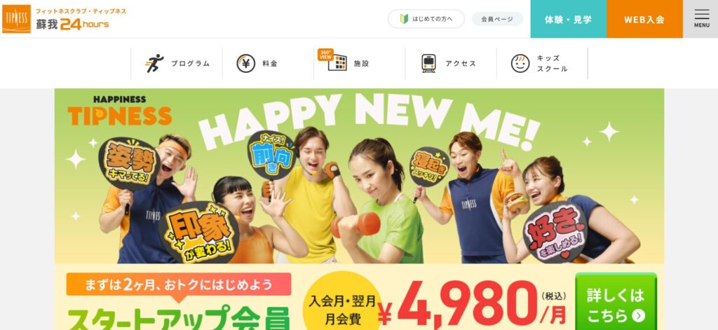Click the 体験・見学 button
The image size is (718, 330).
568,19
